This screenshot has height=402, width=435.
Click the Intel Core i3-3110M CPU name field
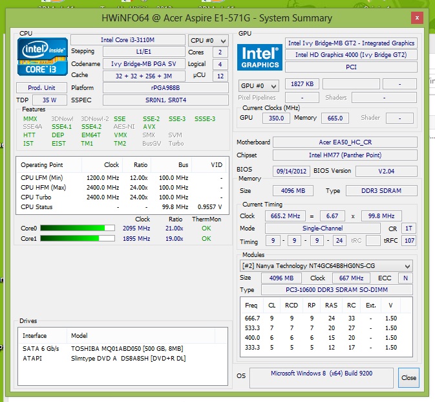[x=127, y=40]
